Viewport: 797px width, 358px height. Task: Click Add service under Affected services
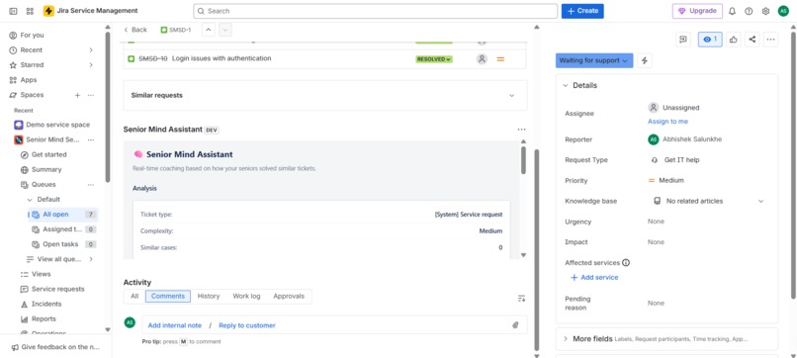pyautogui.click(x=594, y=278)
